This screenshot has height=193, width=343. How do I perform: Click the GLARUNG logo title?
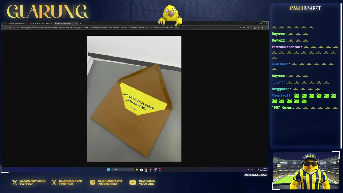coord(47,12)
